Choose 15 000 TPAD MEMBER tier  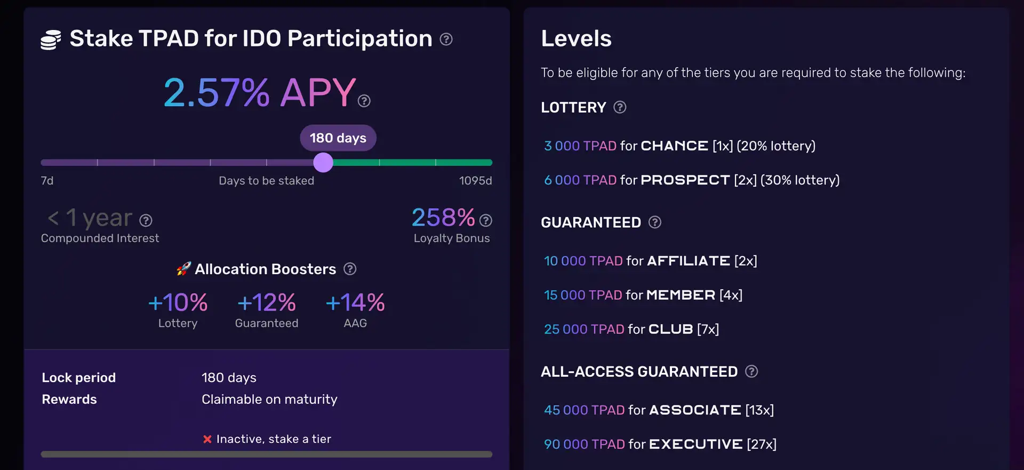pyautogui.click(x=643, y=295)
